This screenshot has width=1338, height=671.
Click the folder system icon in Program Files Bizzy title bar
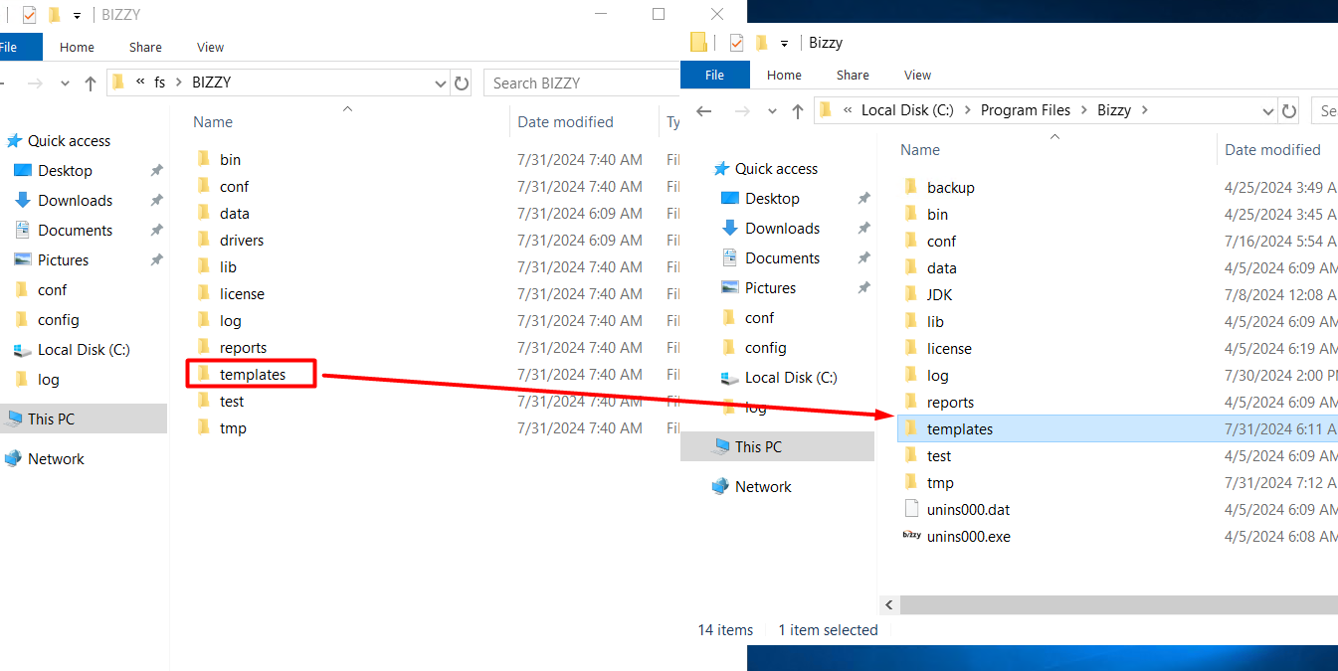(x=698, y=42)
